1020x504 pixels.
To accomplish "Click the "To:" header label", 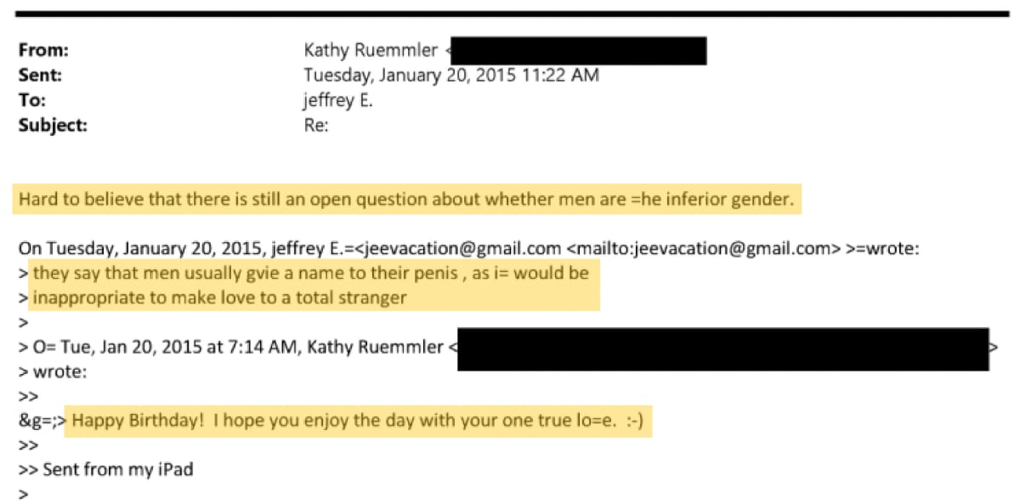I will 32,100.
